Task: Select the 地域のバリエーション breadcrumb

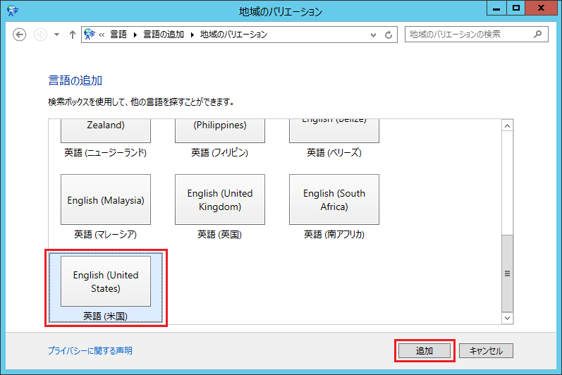Action: 233,35
